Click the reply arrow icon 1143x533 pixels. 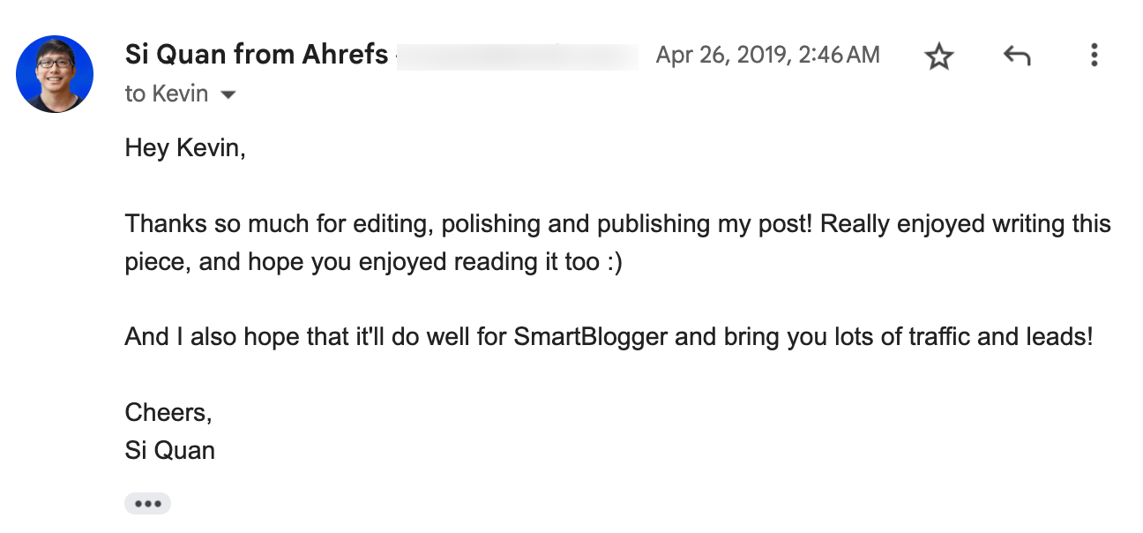tap(1016, 55)
